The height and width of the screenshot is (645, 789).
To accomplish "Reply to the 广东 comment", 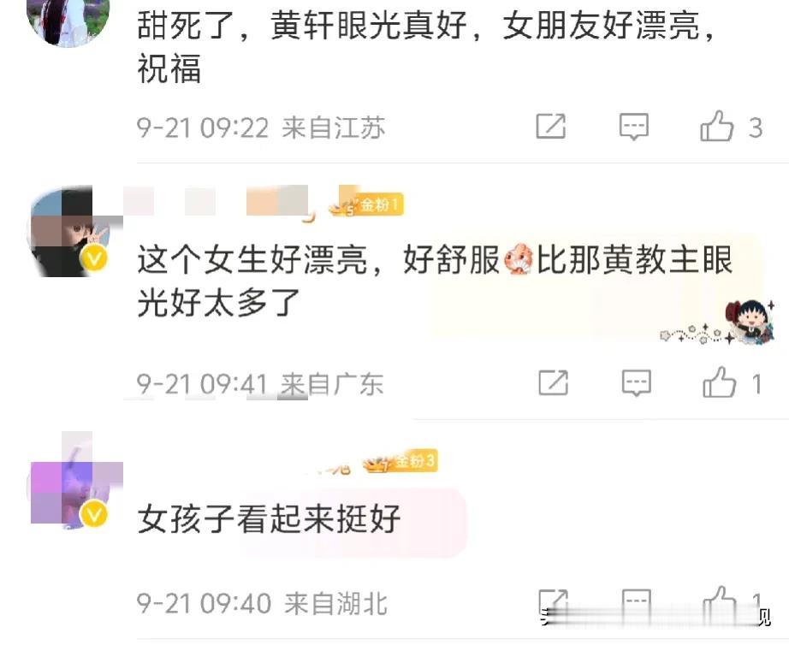I will 636,383.
